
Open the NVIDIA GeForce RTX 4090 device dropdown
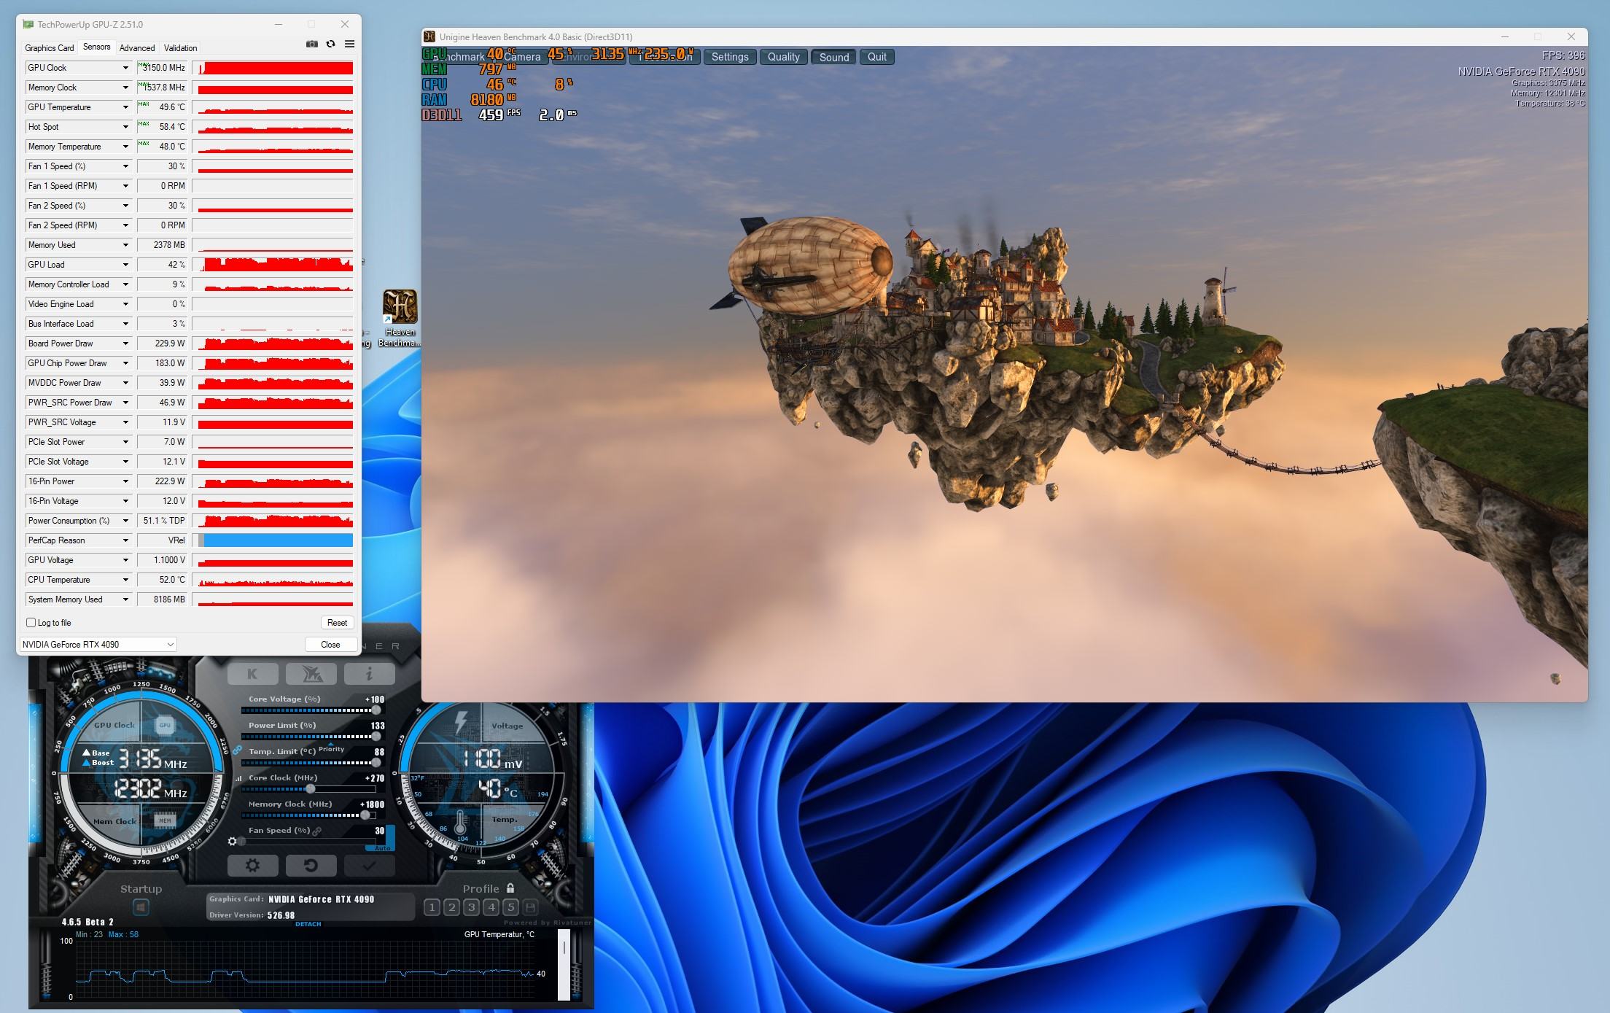coord(98,645)
